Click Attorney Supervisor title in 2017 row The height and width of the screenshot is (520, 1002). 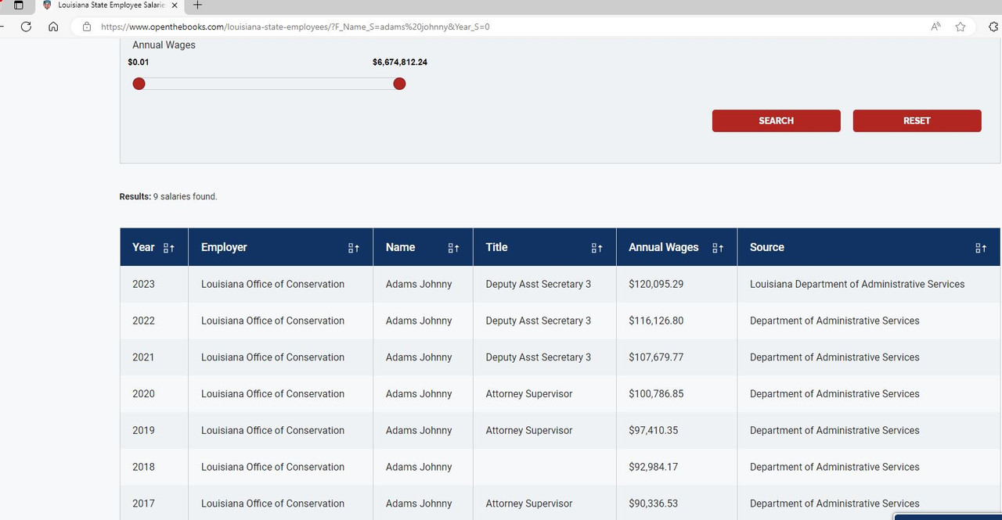point(529,504)
